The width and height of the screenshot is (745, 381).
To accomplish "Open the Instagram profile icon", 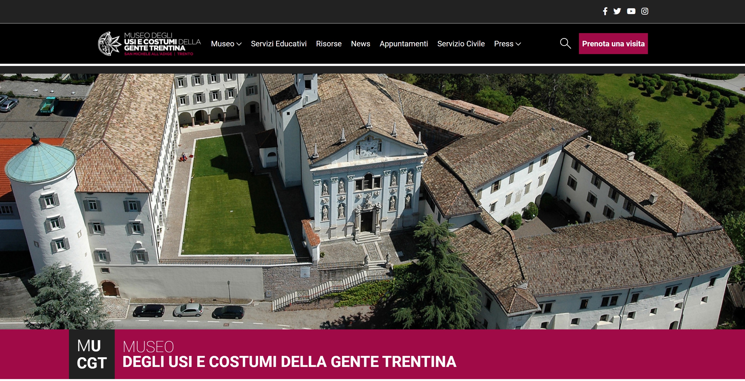I will (645, 11).
